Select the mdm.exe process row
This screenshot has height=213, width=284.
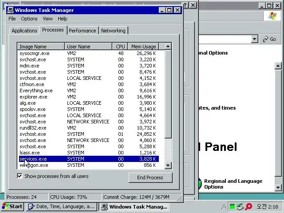[x=89, y=66]
